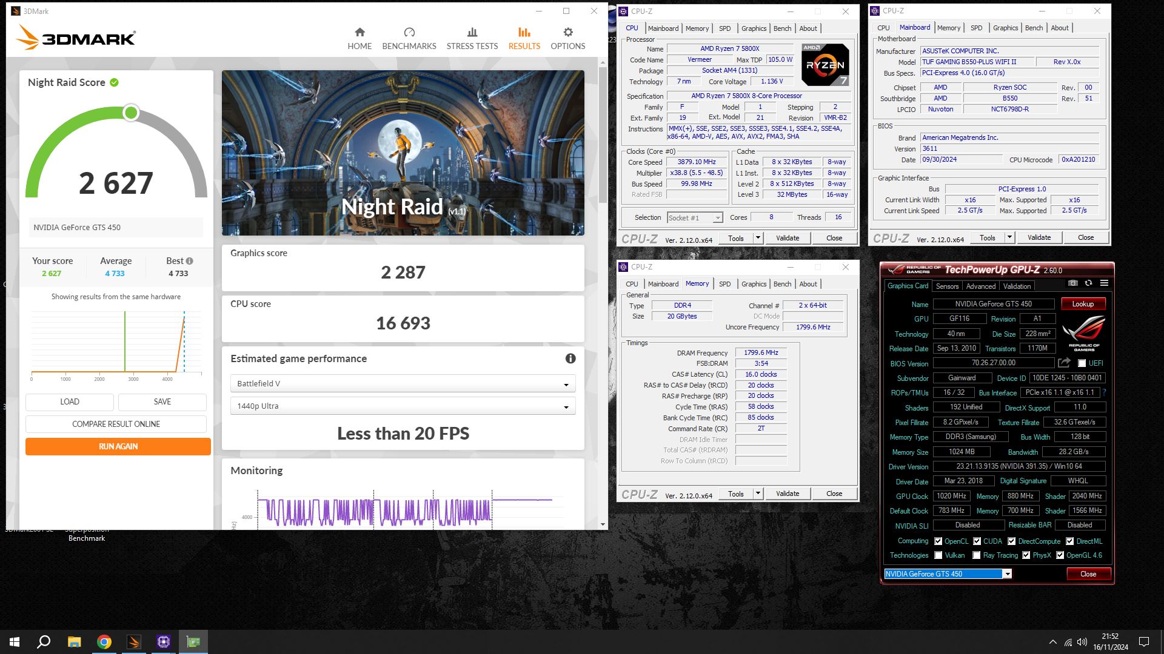Viewport: 1164px width, 654px height.
Task: Toggle the Vulkan checkbox
Action: click(x=938, y=555)
